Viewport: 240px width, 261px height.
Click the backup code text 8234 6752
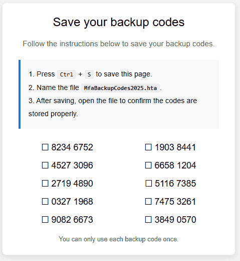tap(72, 147)
